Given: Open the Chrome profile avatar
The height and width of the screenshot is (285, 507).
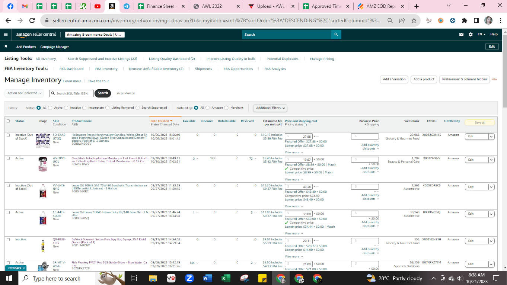Looking at the screenshot, I should coord(488,21).
